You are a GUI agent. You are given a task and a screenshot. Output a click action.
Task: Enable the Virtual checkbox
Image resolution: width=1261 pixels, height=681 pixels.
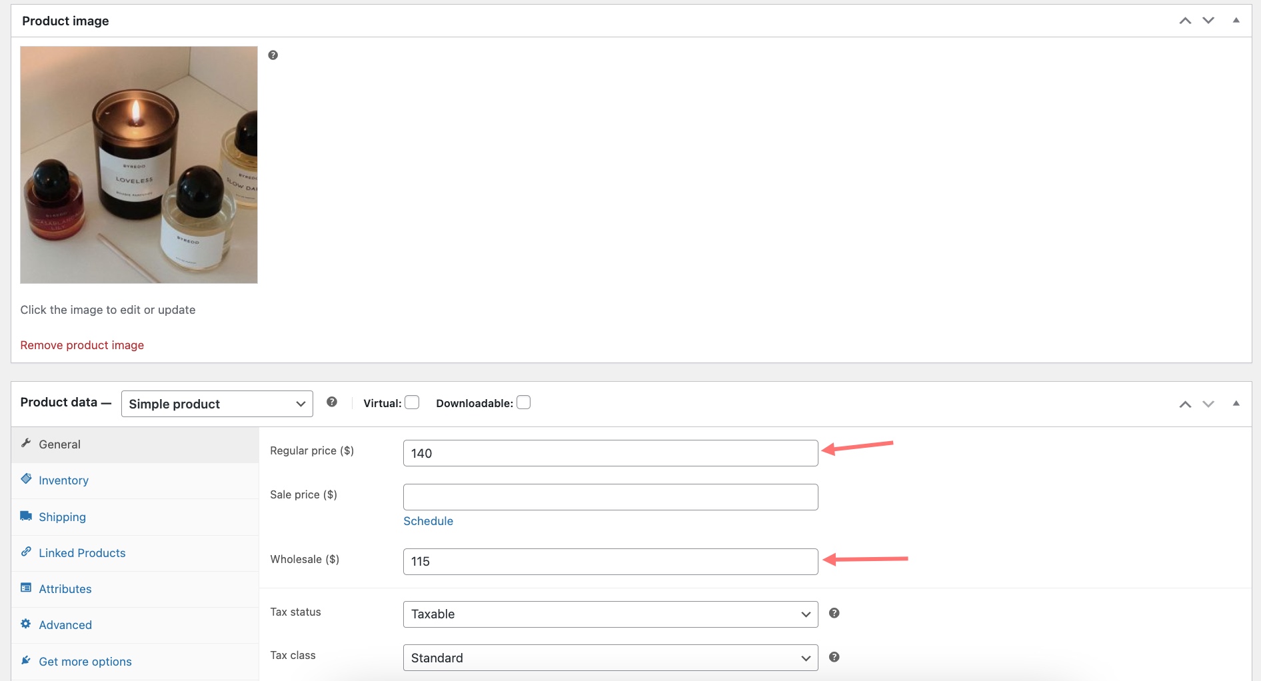click(412, 402)
